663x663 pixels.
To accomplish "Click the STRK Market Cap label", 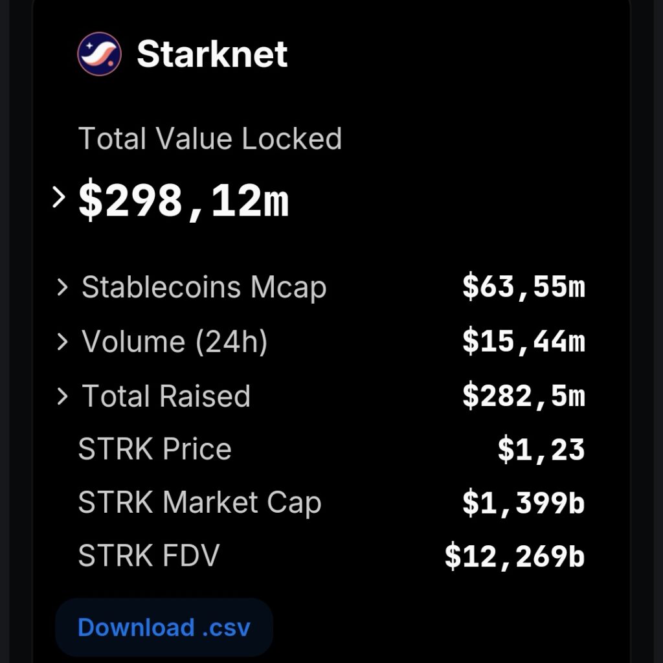I will tap(199, 502).
